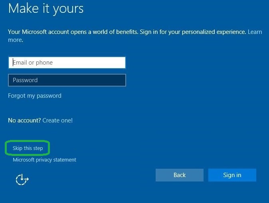Submit credentials with the blue Sign in button
Screen dimensions: 269x203
[x=232, y=175]
